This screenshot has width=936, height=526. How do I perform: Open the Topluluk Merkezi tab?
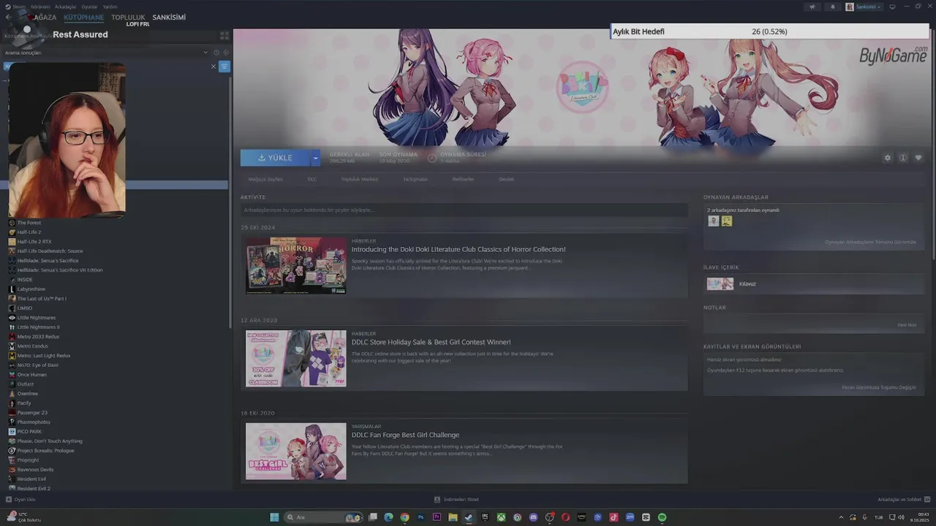[360, 179]
